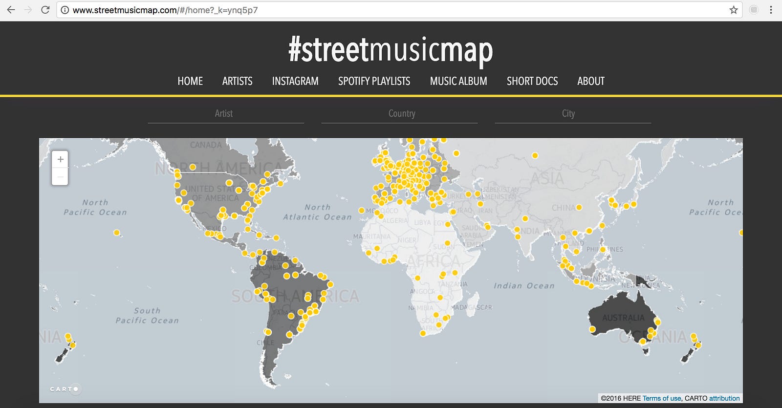Open the ARTISTS page

click(237, 81)
